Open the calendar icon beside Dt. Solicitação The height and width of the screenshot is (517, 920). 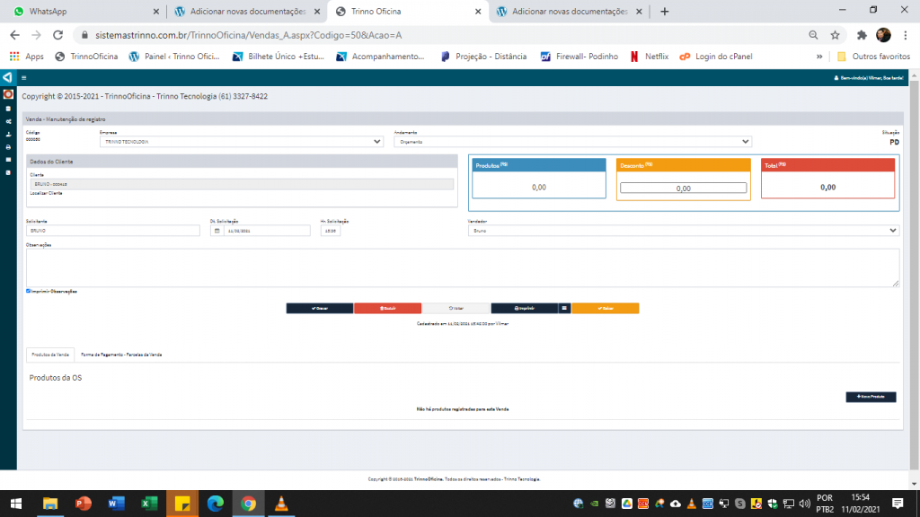pyautogui.click(x=217, y=231)
